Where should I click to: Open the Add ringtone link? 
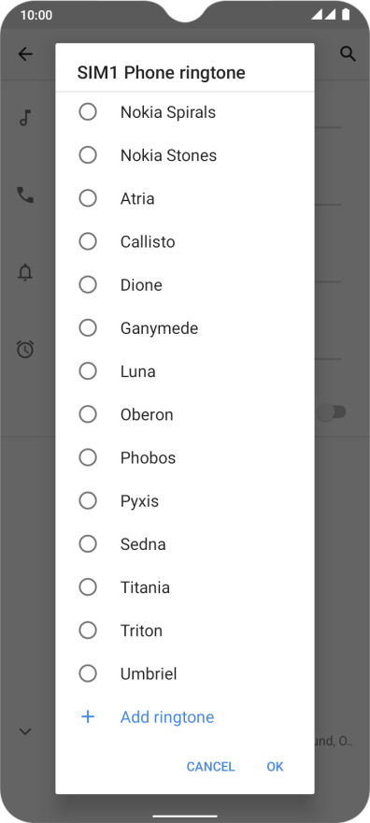pyautogui.click(x=167, y=717)
